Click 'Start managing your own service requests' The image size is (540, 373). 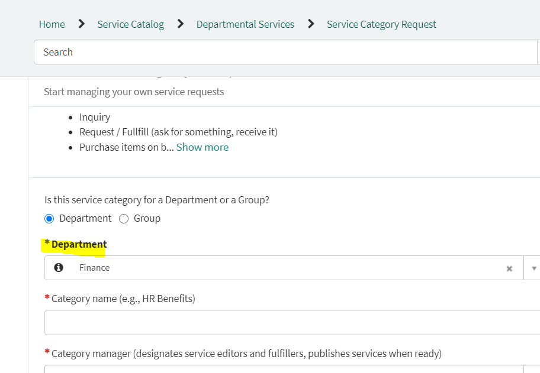pos(134,92)
